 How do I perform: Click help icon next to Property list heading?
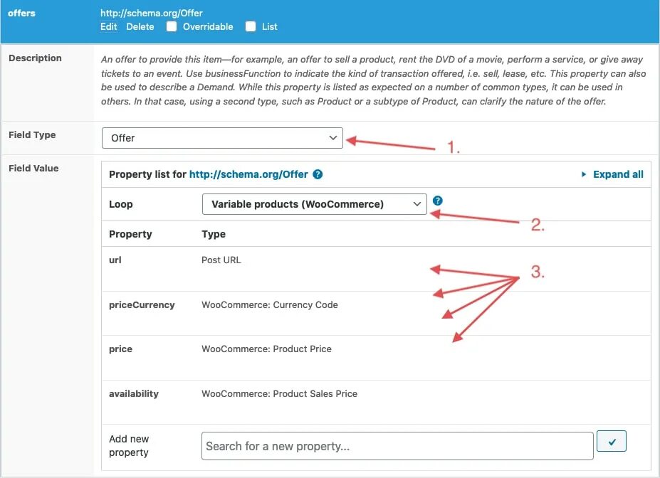[x=318, y=174]
